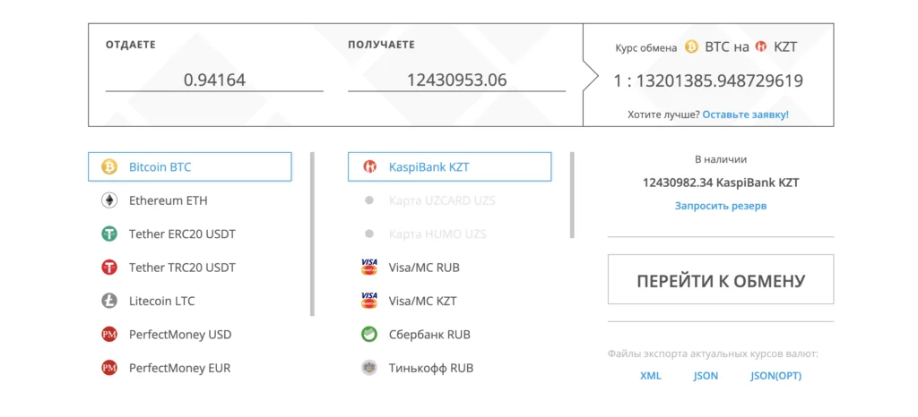The image size is (918, 417).
Task: Click the reserve amount 12430982.34 KaspiBank KZT
Action: (721, 183)
